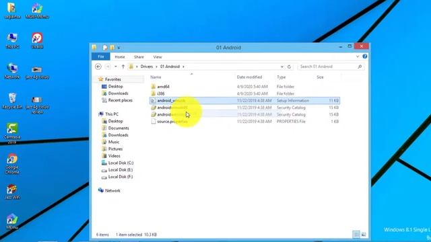This screenshot has height=242, width=431.
Task: Go up one level with Up arrow
Action: [x=123, y=67]
